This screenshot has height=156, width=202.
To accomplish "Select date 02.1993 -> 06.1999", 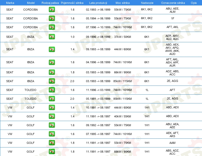I will point(98,10).
